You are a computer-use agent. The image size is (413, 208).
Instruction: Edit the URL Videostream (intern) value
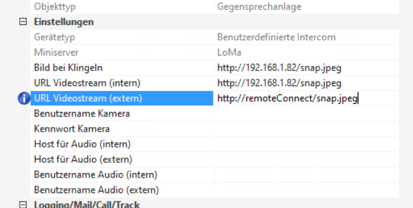pyautogui.click(x=279, y=83)
